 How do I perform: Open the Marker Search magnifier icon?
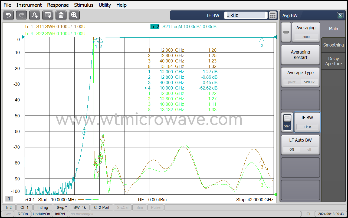click(74, 15)
